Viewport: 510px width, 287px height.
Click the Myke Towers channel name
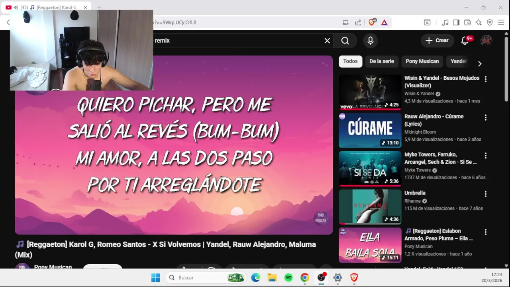(418, 170)
